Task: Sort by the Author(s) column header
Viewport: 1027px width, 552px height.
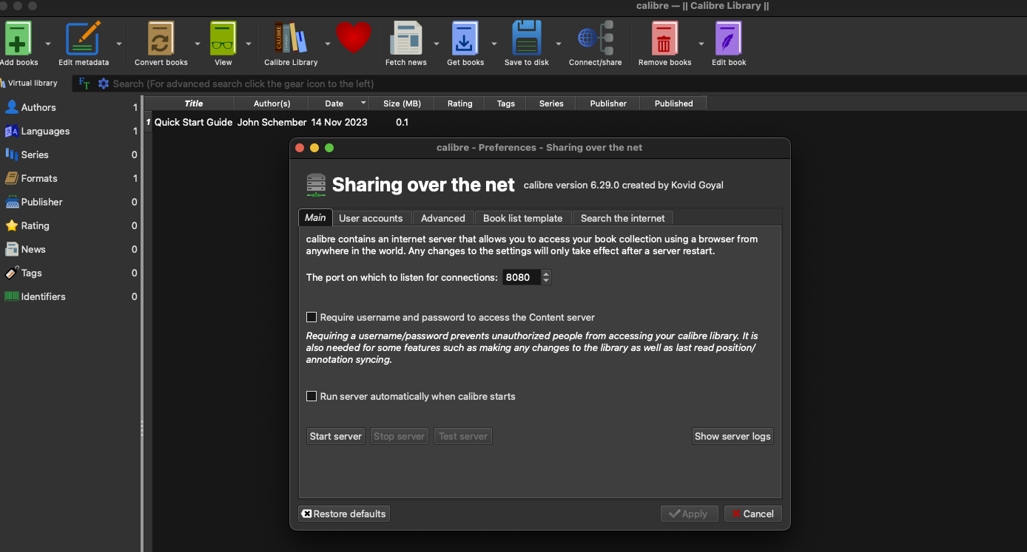Action: click(x=272, y=103)
